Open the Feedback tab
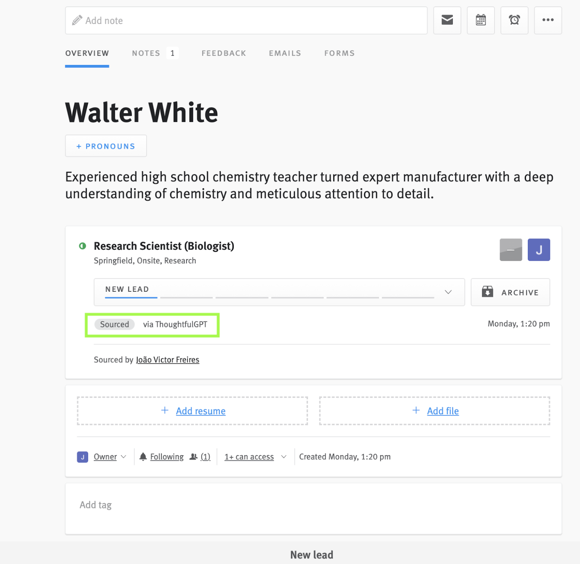 pyautogui.click(x=224, y=53)
